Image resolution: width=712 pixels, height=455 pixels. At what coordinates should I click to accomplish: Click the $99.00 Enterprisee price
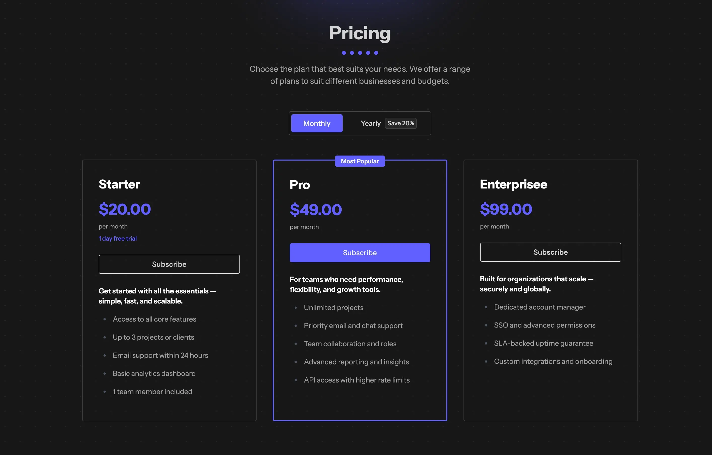coord(506,209)
